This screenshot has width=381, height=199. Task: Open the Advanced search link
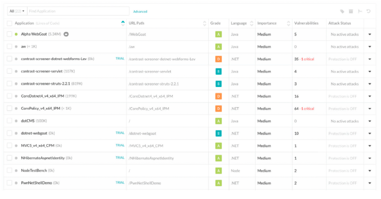pos(140,11)
